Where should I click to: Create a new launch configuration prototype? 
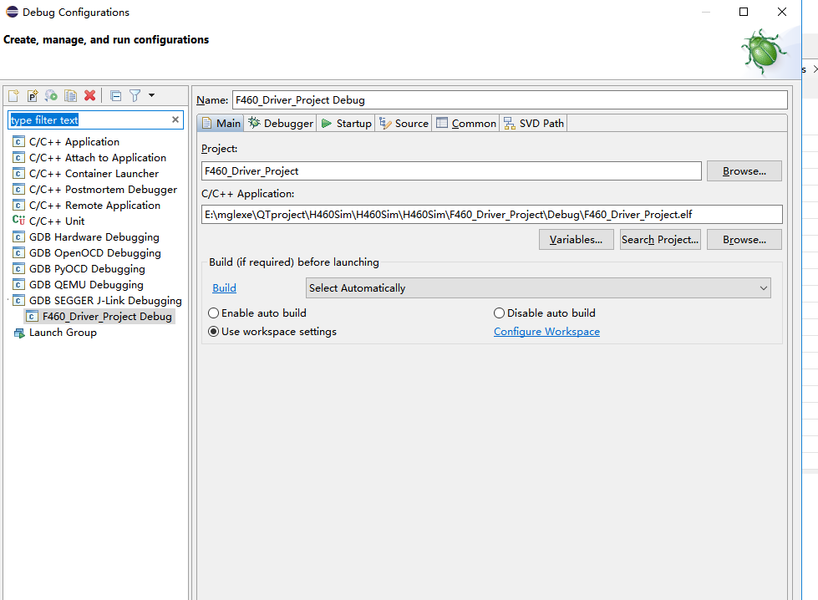point(32,95)
